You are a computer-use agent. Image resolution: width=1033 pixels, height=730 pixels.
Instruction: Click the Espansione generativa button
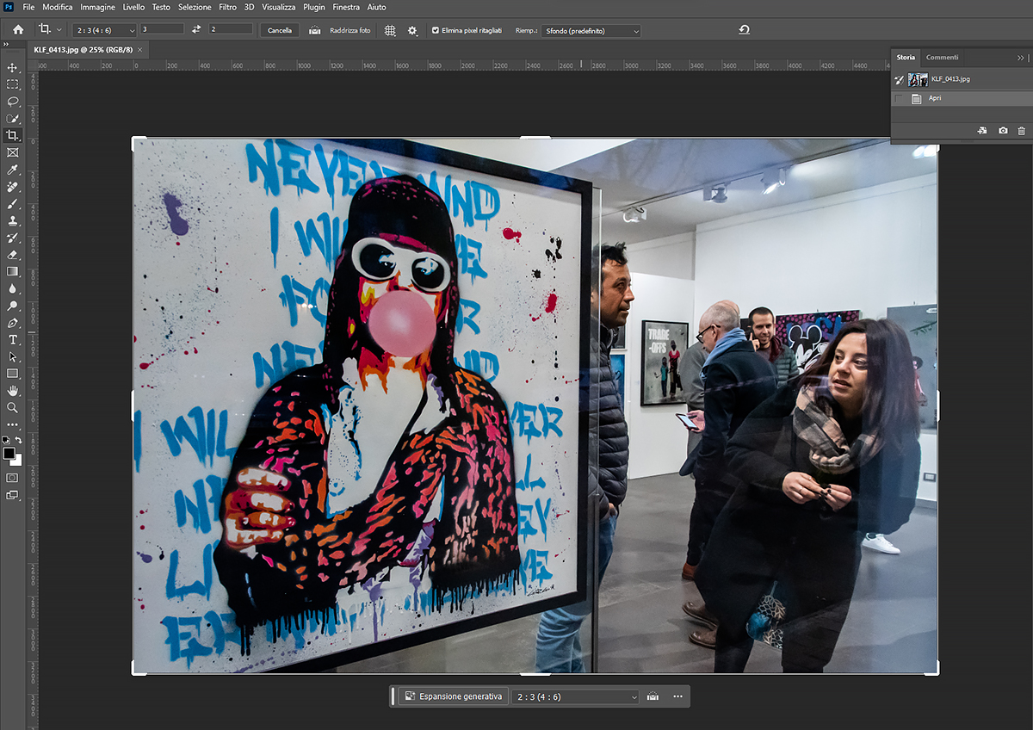tap(453, 696)
